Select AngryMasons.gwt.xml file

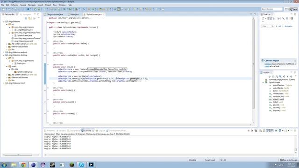(24, 41)
